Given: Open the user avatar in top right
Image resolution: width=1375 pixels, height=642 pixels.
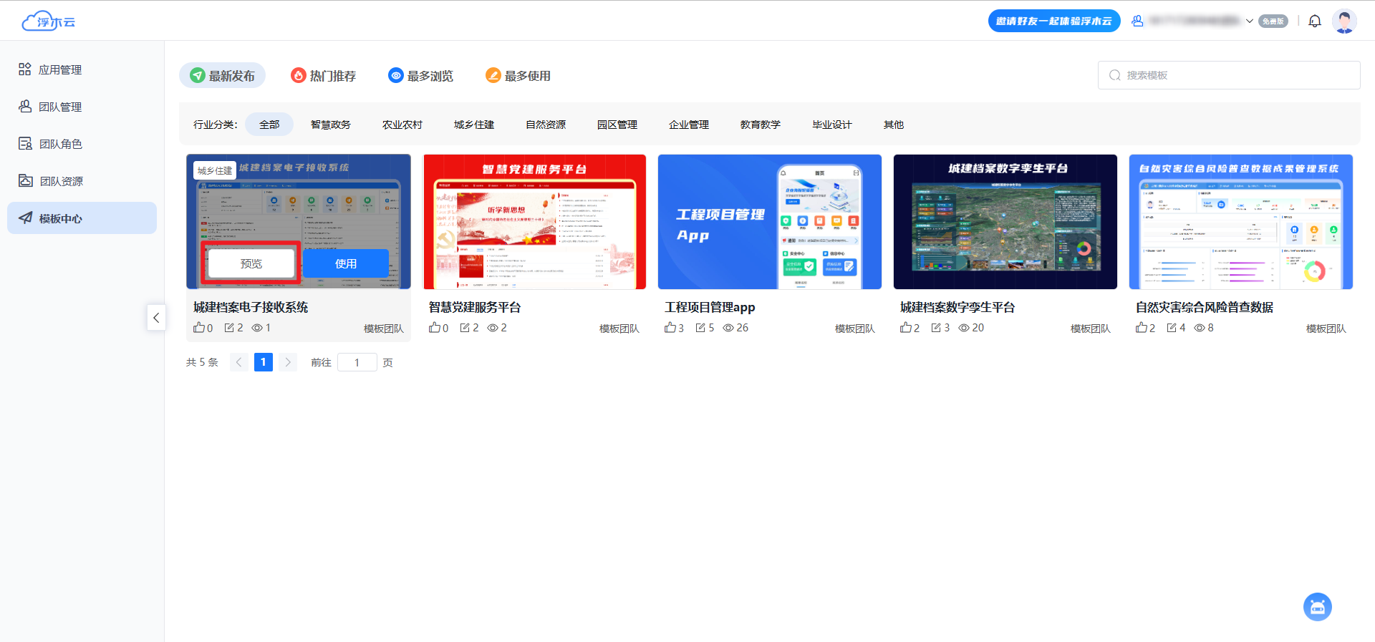Looking at the screenshot, I should click(1344, 21).
